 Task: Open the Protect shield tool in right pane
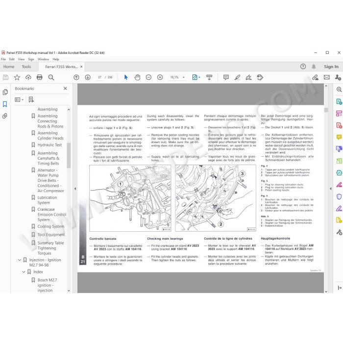point(339,196)
